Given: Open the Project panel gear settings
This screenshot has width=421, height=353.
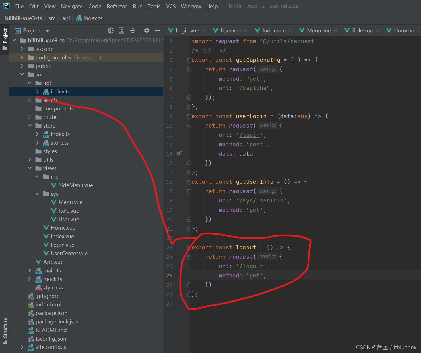Looking at the screenshot, I should [x=146, y=30].
